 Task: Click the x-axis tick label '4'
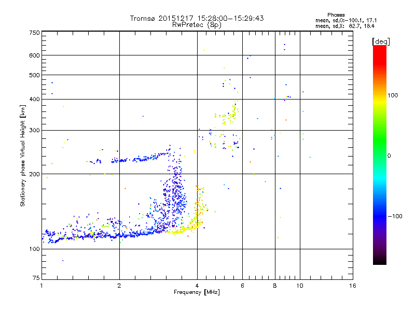coord(197,286)
